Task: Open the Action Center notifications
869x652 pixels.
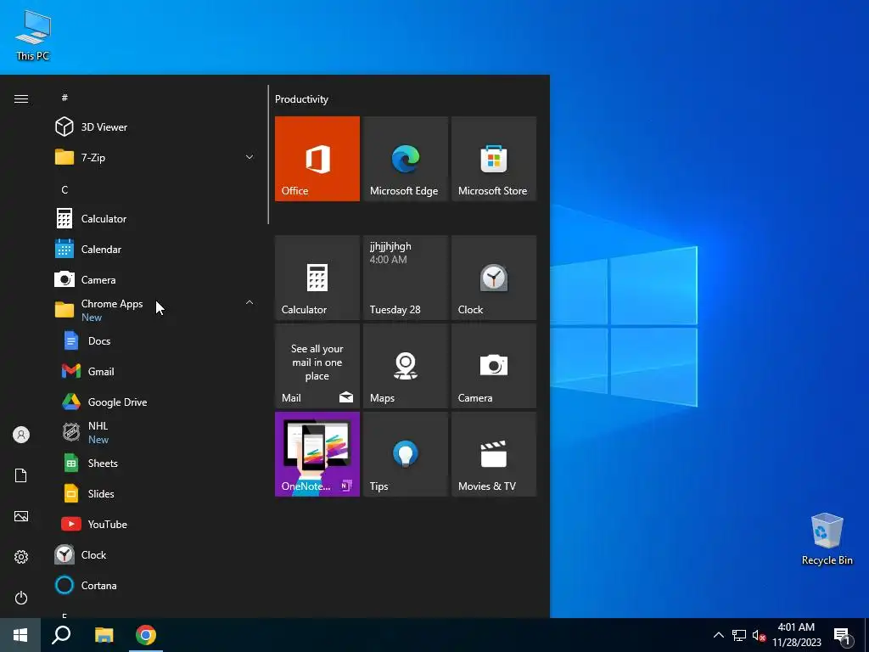Action: (x=843, y=636)
